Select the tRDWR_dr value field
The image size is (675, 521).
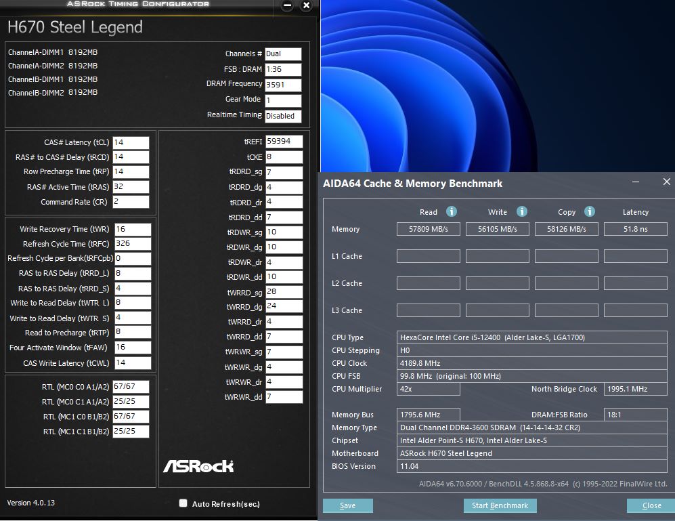click(284, 262)
